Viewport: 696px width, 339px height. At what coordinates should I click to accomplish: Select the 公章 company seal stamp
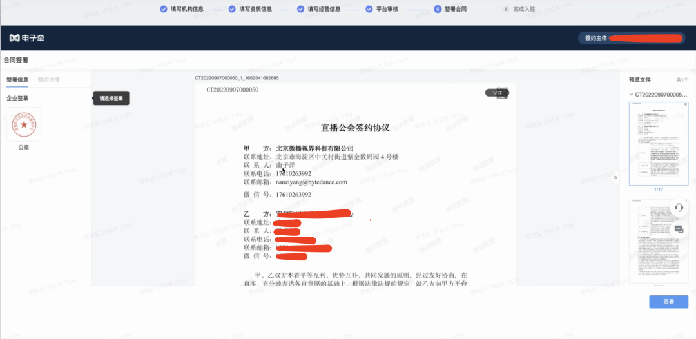24,124
